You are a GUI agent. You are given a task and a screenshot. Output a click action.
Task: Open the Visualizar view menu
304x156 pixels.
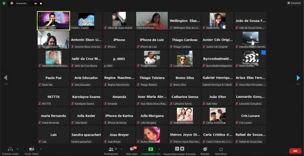[x=294, y=3]
